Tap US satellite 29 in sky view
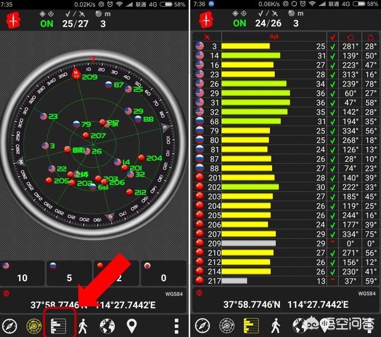This screenshot has height=337, width=381. coord(128,111)
